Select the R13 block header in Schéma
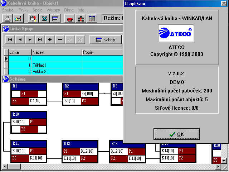229x172 pixels. pyautogui.click(x=127, y=144)
